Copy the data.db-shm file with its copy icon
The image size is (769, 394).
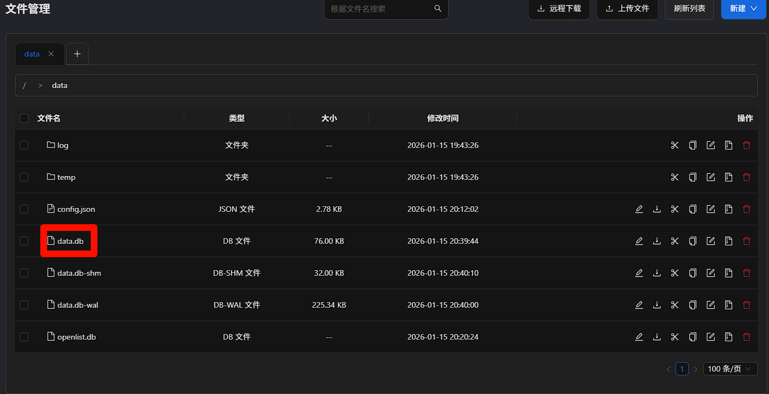coord(693,273)
